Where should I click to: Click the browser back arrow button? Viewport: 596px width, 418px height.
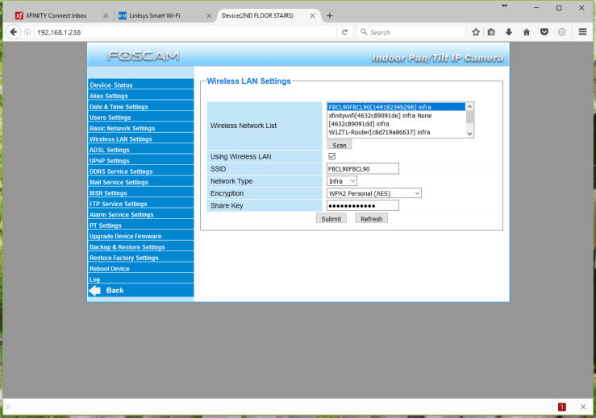[x=13, y=32]
